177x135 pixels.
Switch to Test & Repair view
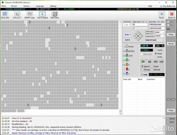42,15
